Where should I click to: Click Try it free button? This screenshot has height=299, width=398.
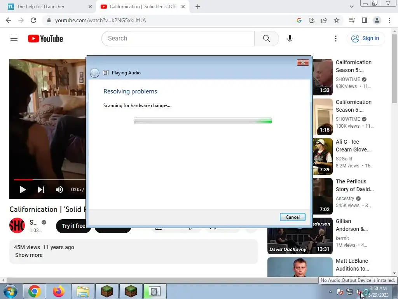pos(73,226)
